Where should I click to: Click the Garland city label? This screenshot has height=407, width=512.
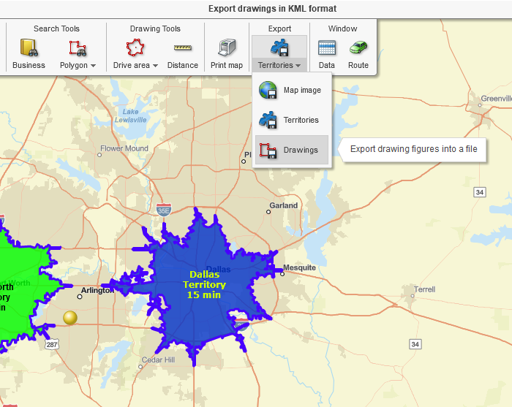pyautogui.click(x=284, y=205)
